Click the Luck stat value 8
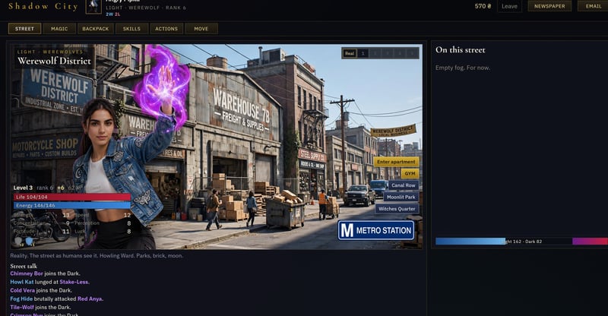 [x=128, y=232]
